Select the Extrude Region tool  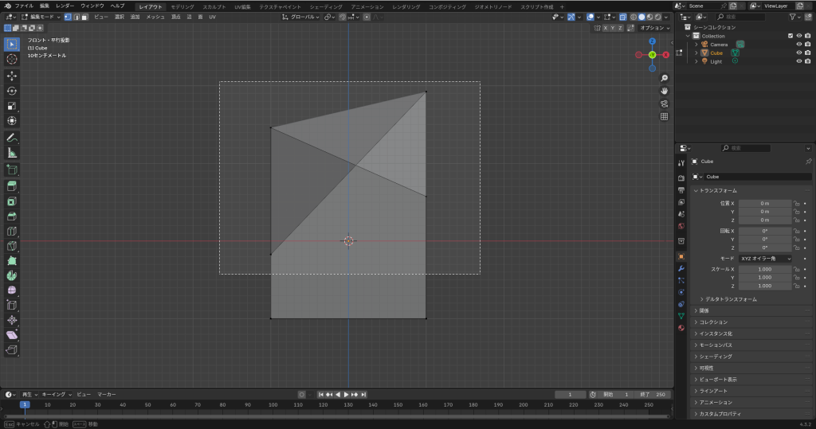(x=12, y=185)
